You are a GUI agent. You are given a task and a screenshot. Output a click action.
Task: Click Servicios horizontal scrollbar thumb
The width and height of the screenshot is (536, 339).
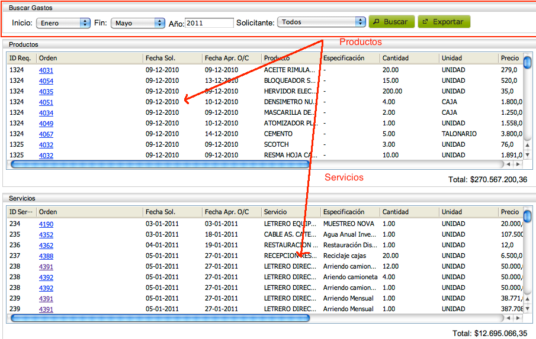tap(160, 318)
